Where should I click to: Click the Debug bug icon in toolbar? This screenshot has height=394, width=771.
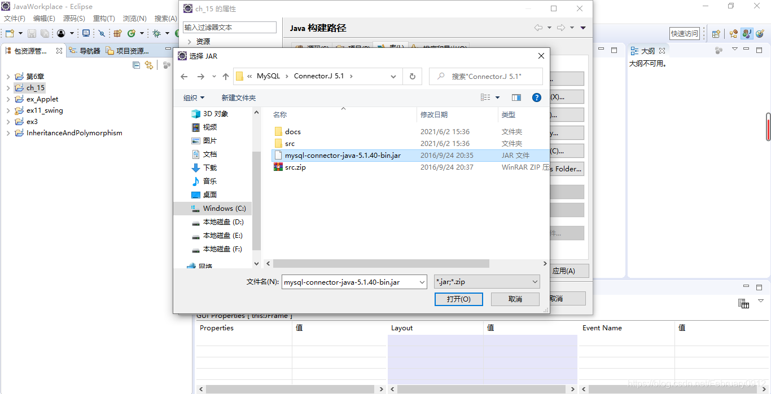point(157,33)
